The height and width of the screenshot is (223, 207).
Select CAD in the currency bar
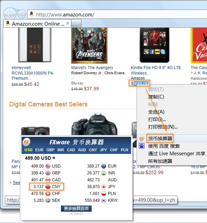point(71,150)
